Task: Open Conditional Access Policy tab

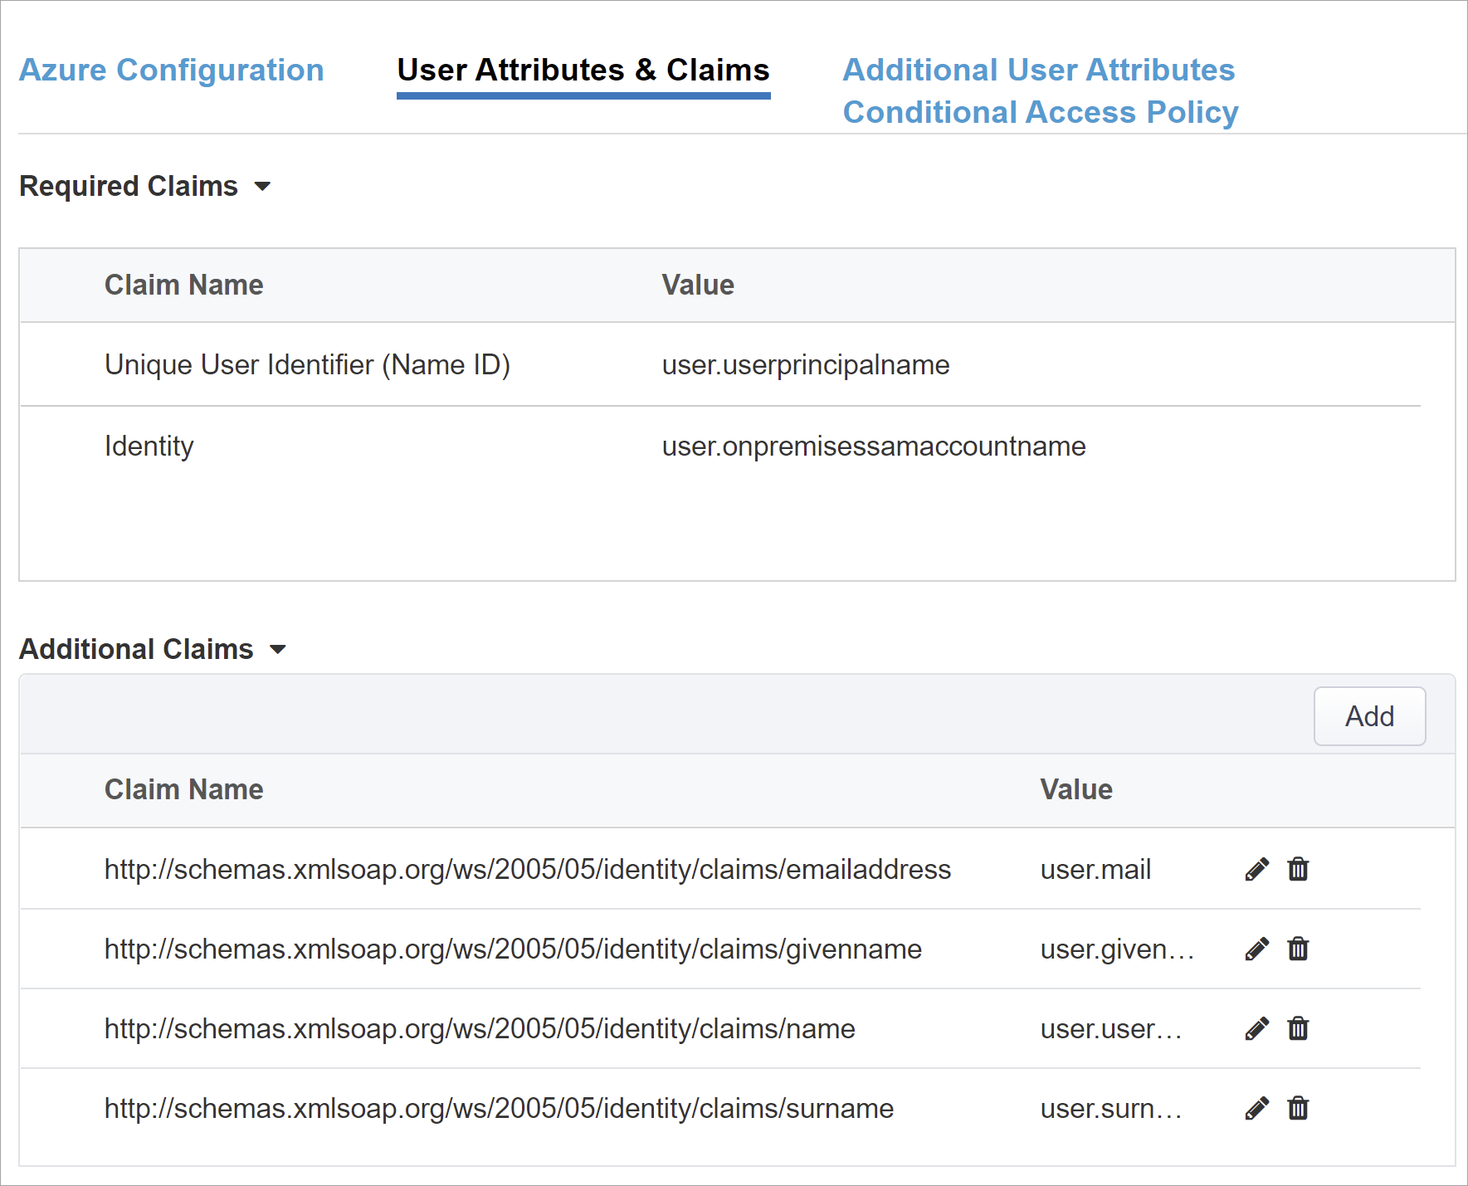Action: click(1040, 112)
